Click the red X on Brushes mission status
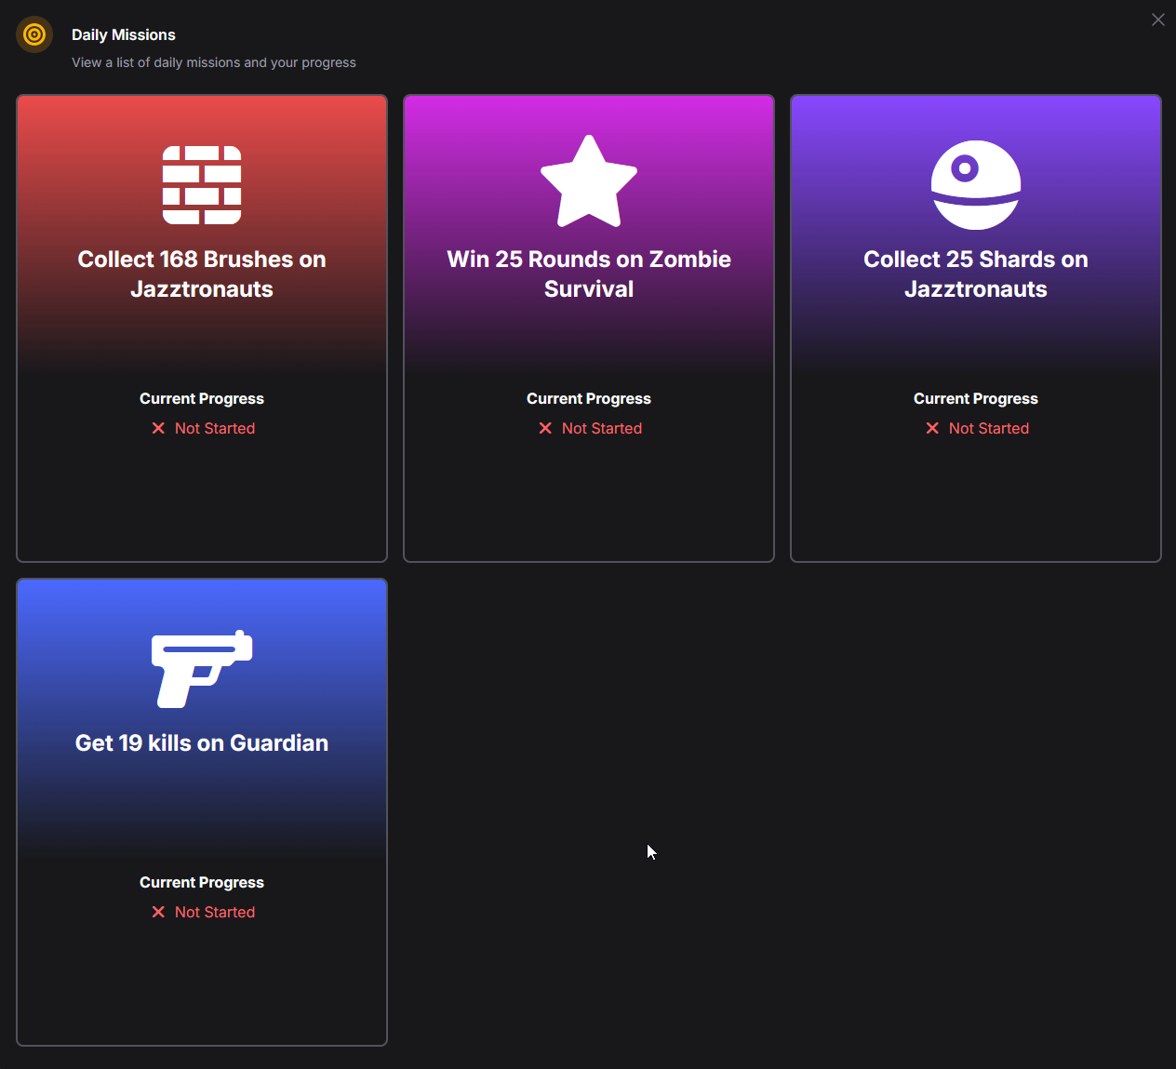This screenshot has width=1176, height=1069. [158, 428]
